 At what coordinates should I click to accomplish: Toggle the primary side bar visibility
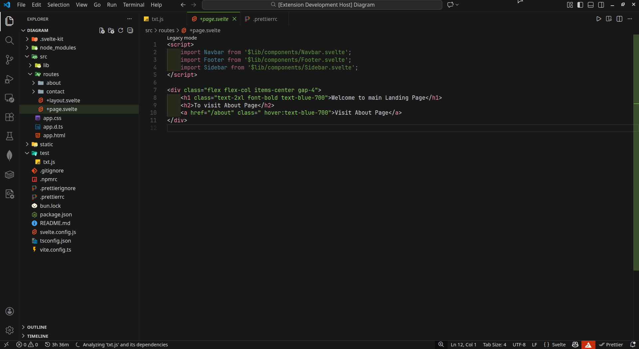[580, 5]
